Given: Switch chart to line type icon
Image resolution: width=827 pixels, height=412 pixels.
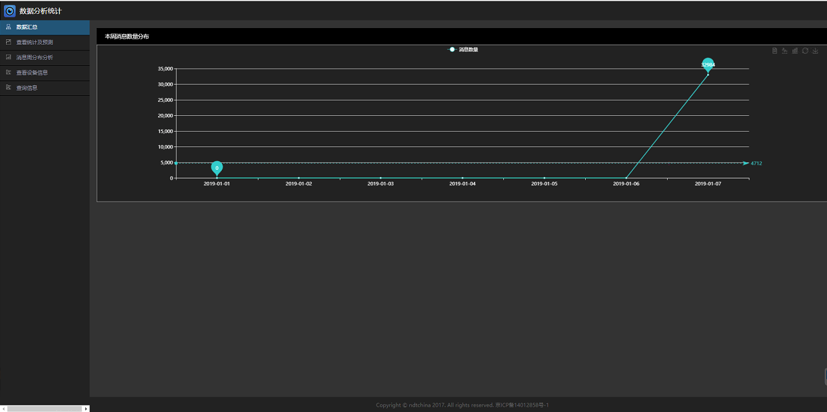Looking at the screenshot, I should 784,51.
